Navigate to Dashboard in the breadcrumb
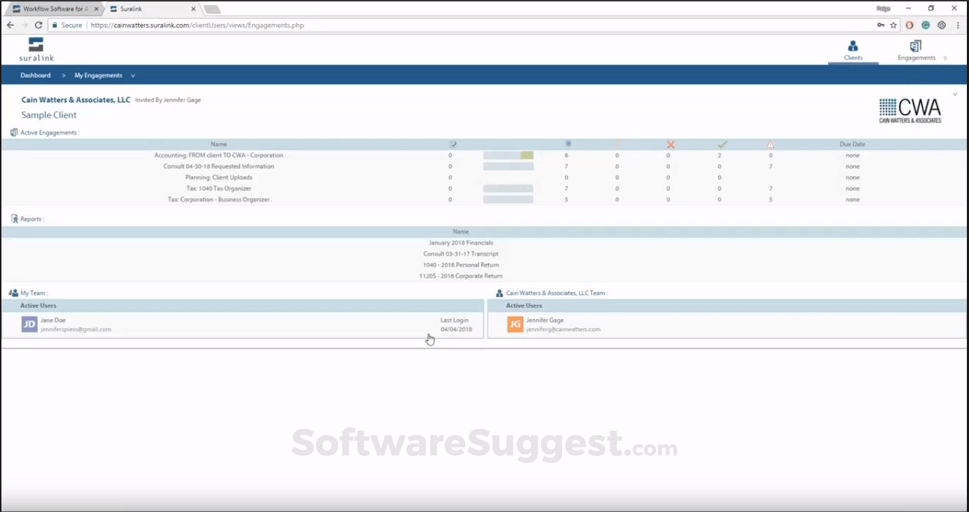The image size is (969, 512). click(x=35, y=75)
